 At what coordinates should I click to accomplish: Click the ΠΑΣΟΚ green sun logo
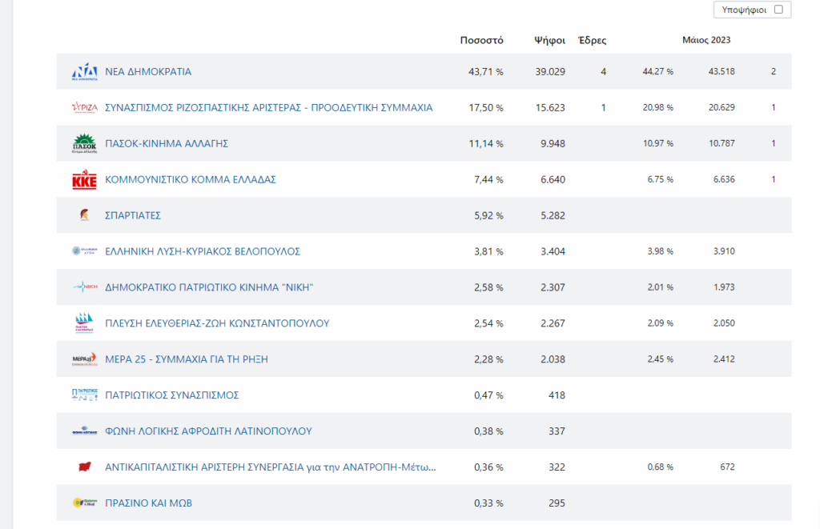(84, 143)
